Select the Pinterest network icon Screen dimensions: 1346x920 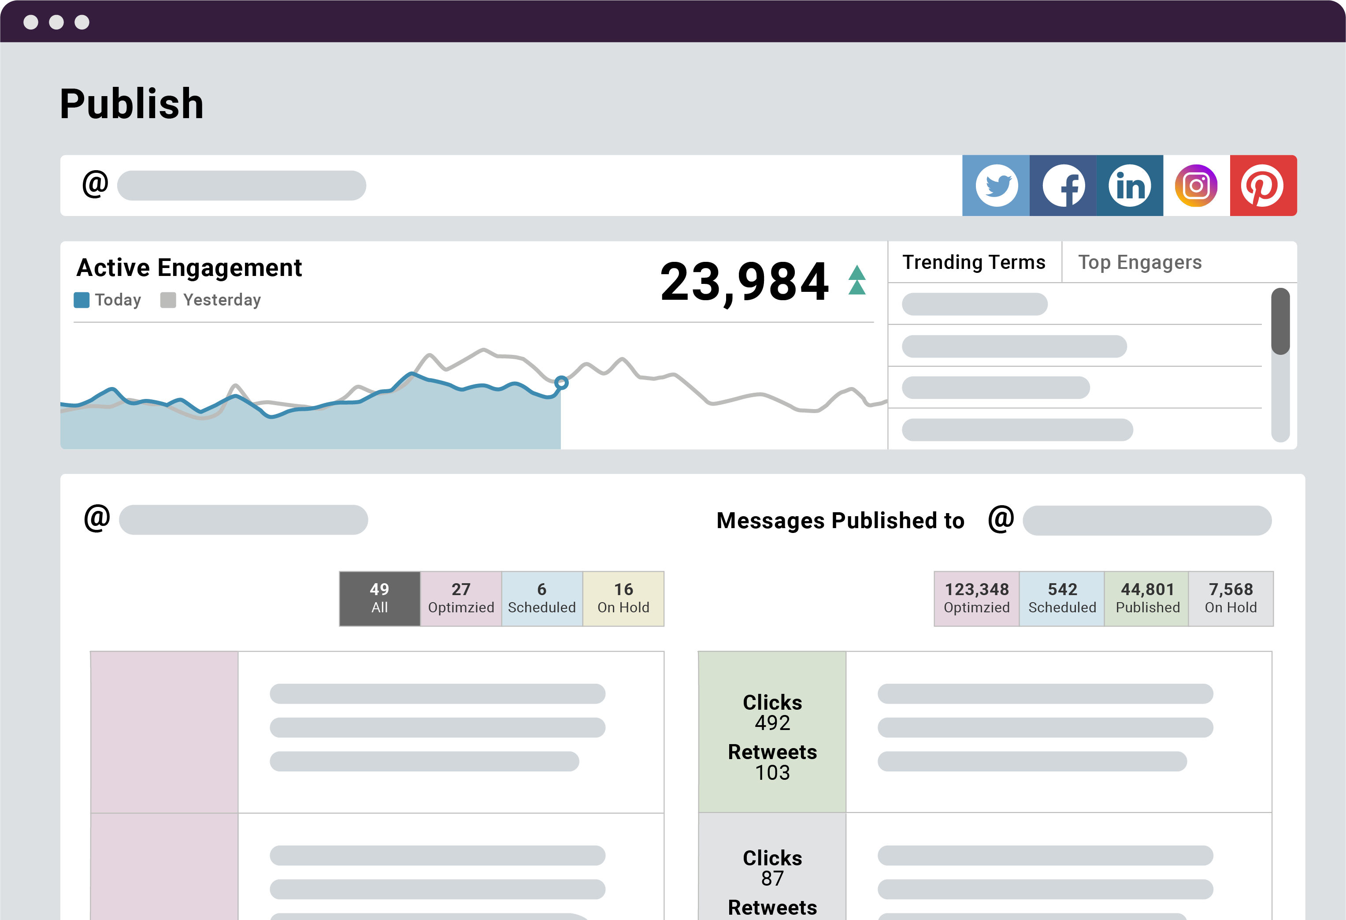1263,186
